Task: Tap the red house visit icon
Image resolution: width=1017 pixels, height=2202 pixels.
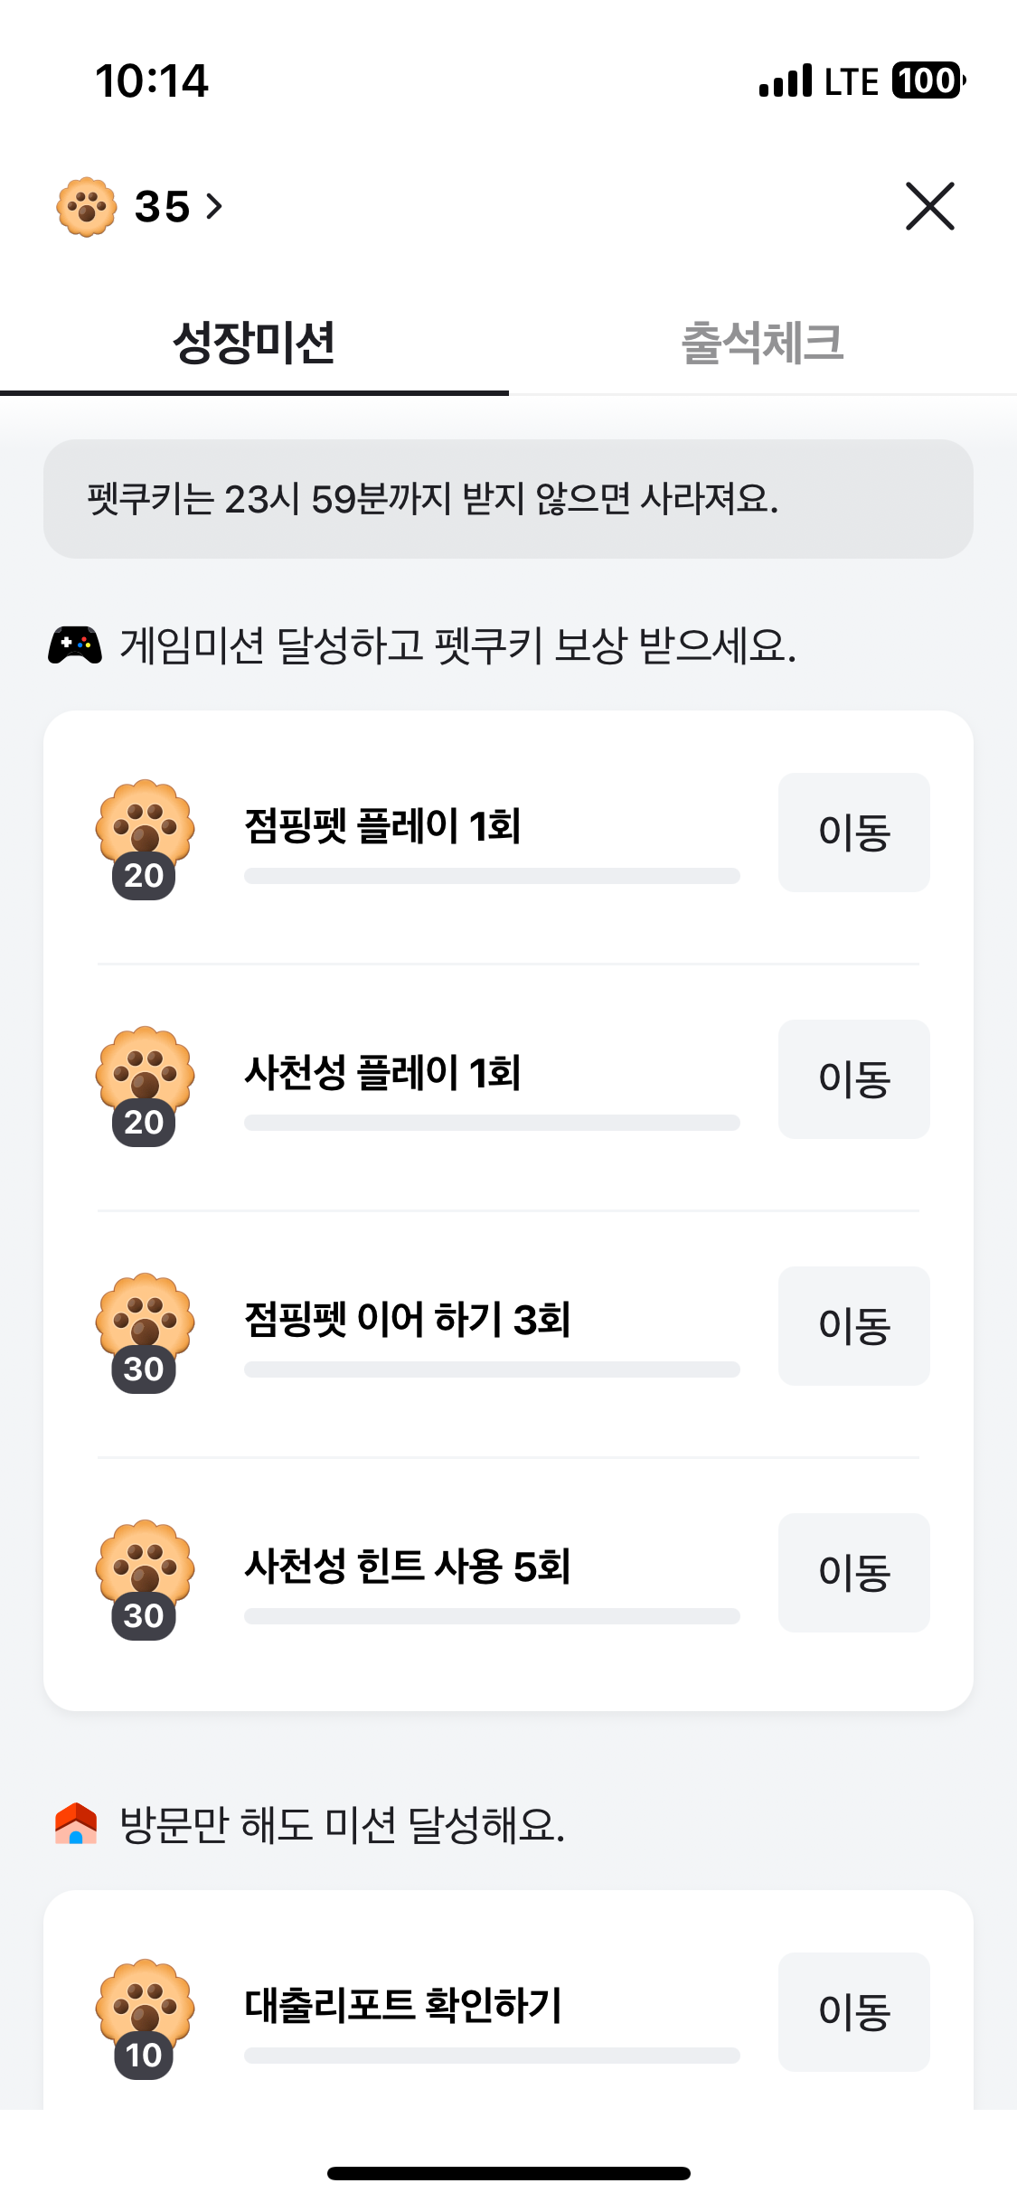Action: [76, 1823]
